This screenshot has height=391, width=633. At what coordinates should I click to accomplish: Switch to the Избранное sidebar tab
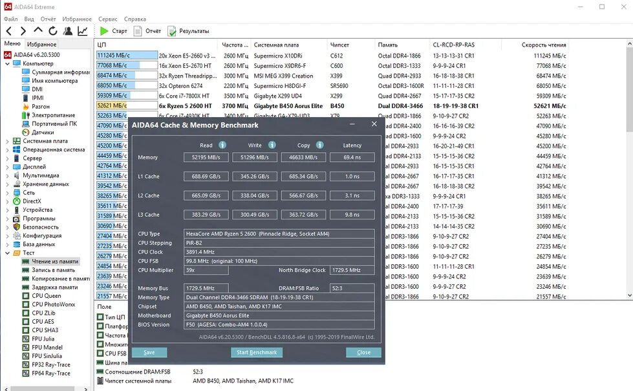click(x=41, y=44)
